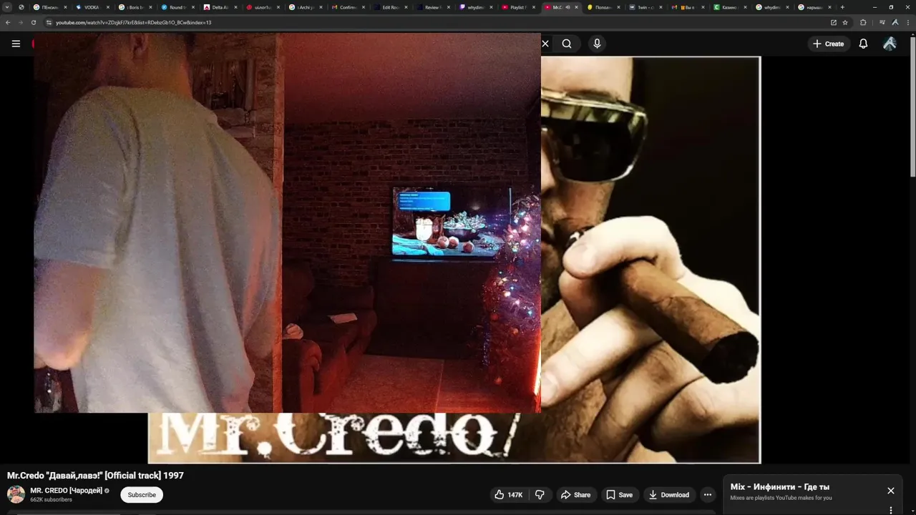
Task: View site information icon in address bar
Action: point(49,22)
